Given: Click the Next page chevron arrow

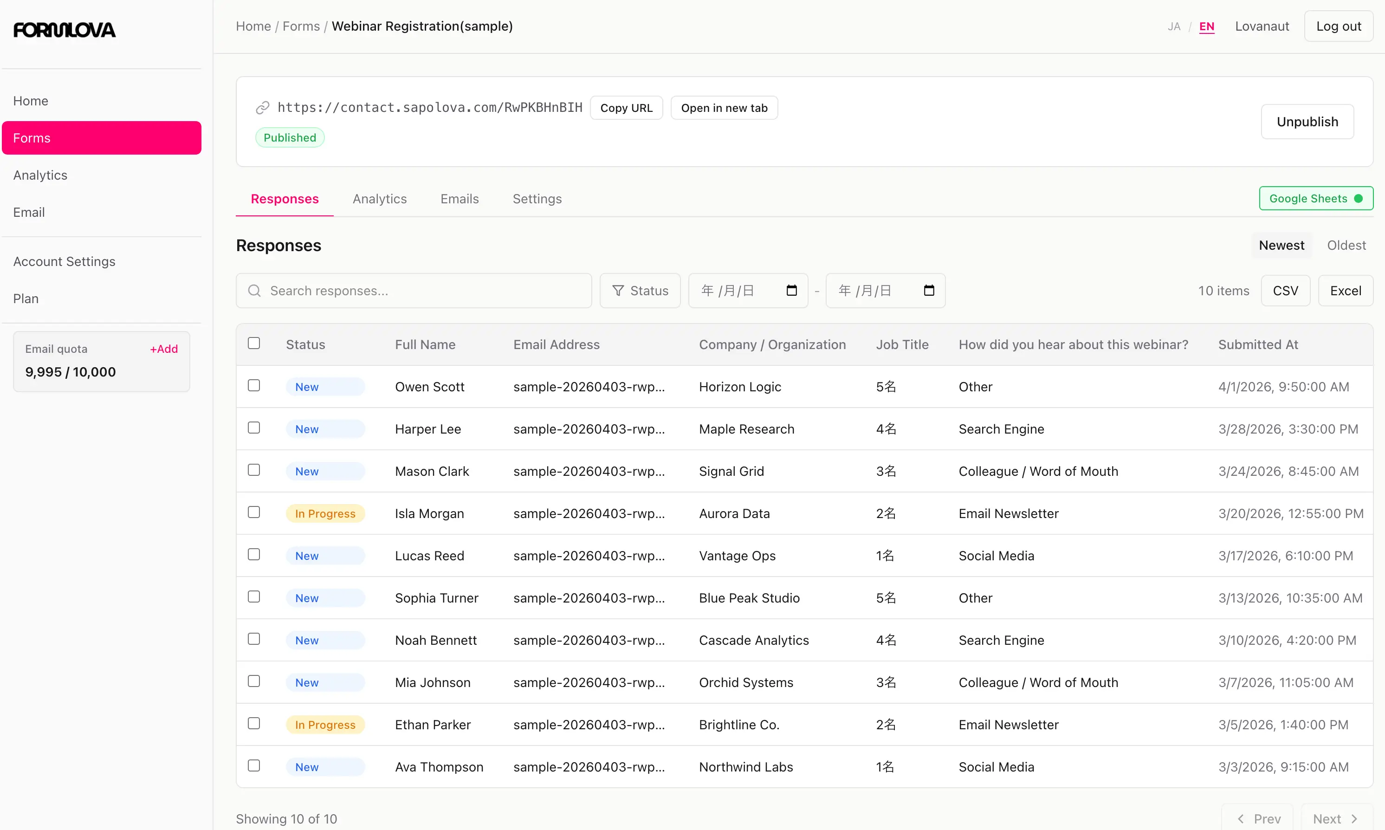Looking at the screenshot, I should click(1354, 819).
